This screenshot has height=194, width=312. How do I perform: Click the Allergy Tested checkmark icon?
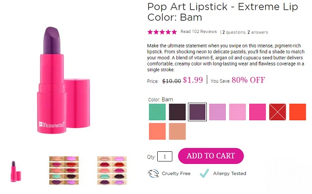(x=204, y=173)
